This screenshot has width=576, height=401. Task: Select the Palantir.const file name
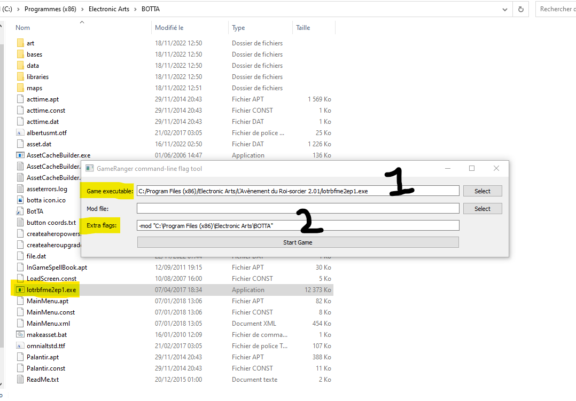(x=46, y=368)
